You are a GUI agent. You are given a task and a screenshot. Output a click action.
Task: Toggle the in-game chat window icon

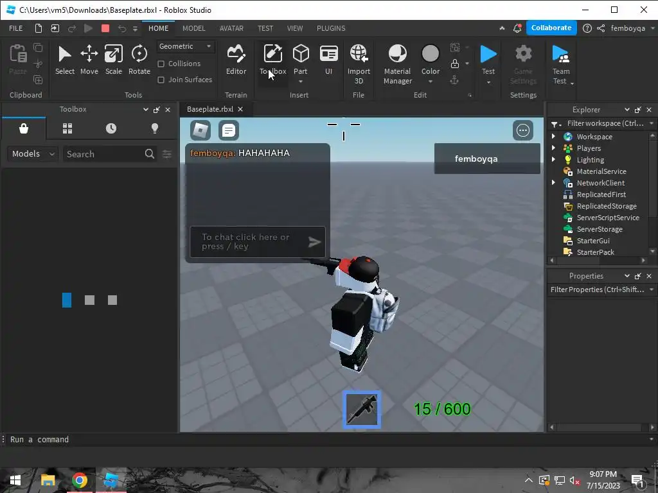point(229,130)
